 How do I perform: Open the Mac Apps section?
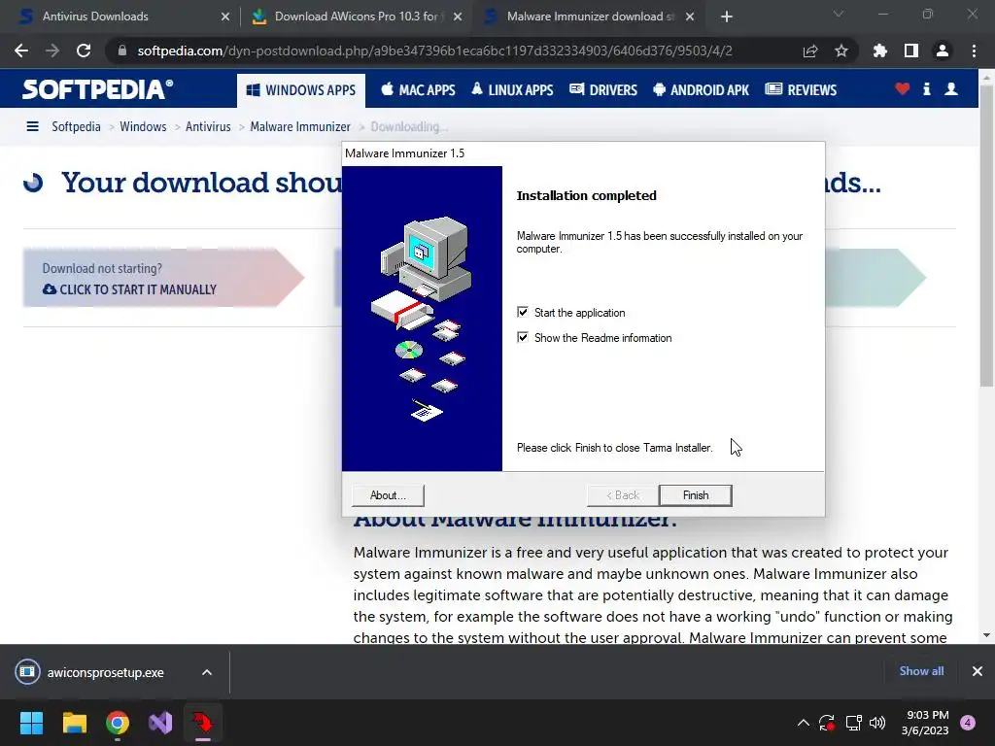coord(418,90)
